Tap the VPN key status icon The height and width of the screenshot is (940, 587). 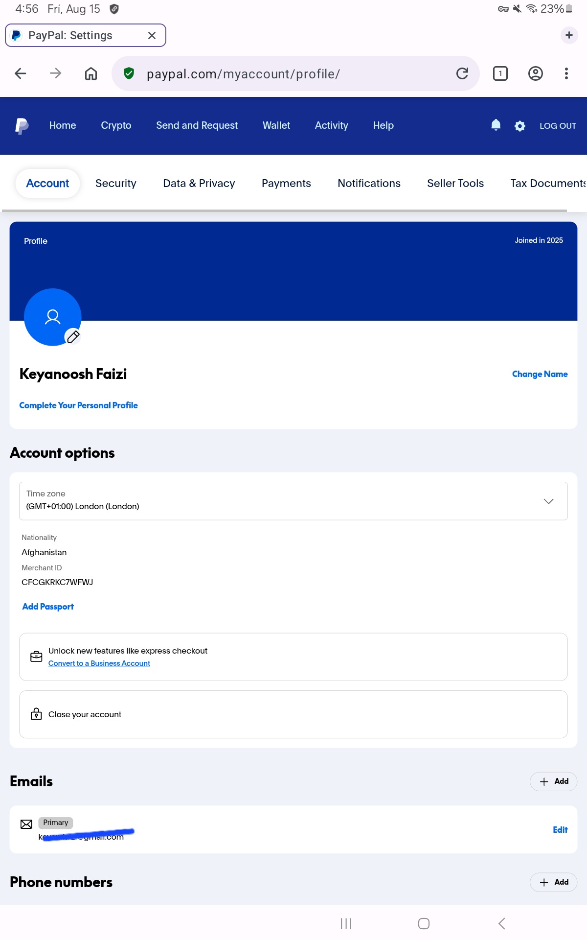(503, 9)
